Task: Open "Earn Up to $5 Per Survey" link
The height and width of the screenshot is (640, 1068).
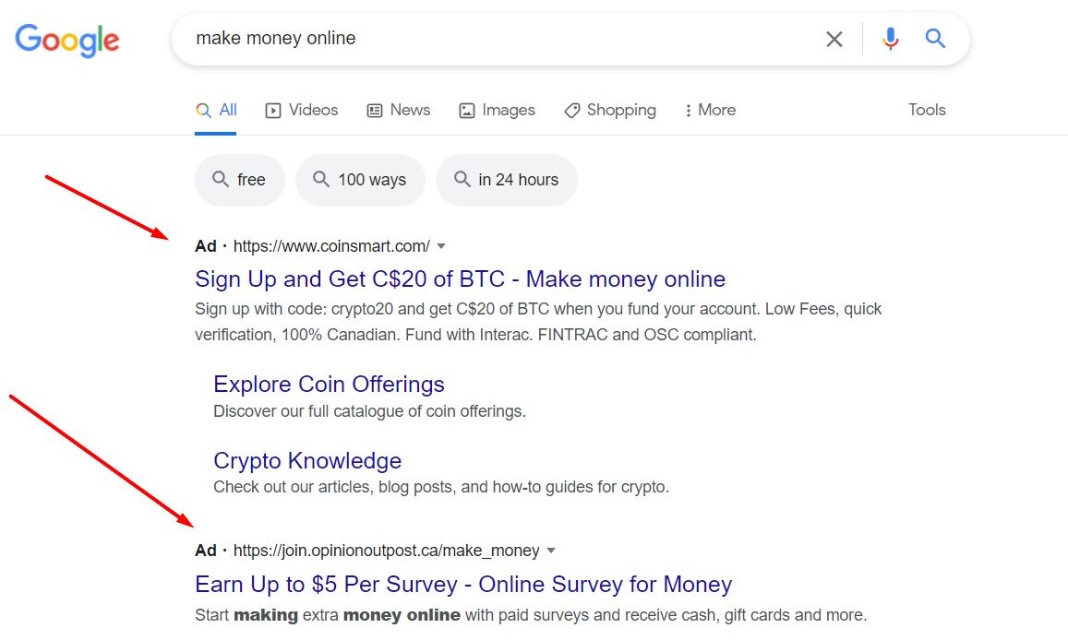Action: 463,585
